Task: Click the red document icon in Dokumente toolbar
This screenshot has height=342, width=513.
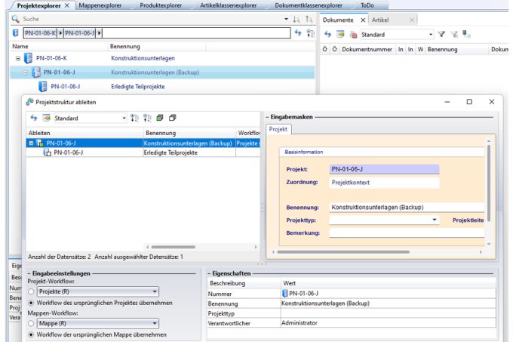Action: (353, 35)
